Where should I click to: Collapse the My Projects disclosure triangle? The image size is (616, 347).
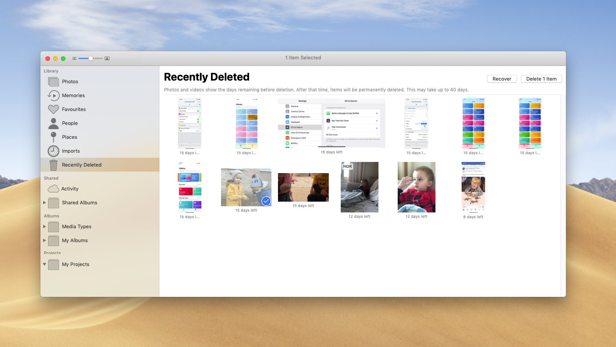click(44, 264)
